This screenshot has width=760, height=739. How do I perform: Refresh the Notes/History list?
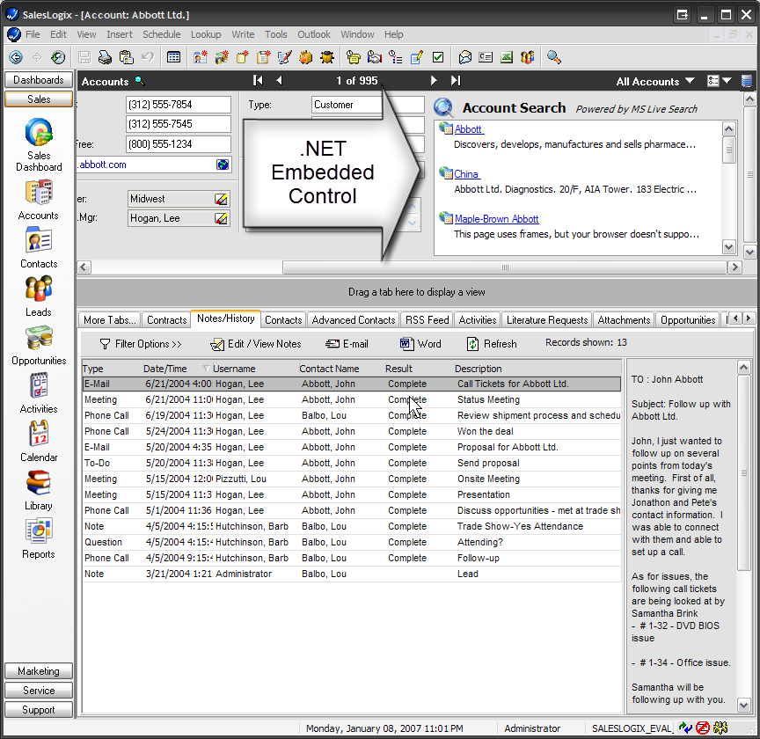coord(492,344)
